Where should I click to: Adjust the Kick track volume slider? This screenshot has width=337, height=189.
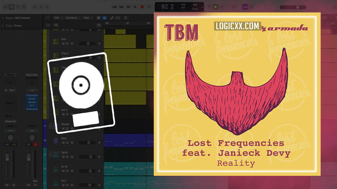88,44
